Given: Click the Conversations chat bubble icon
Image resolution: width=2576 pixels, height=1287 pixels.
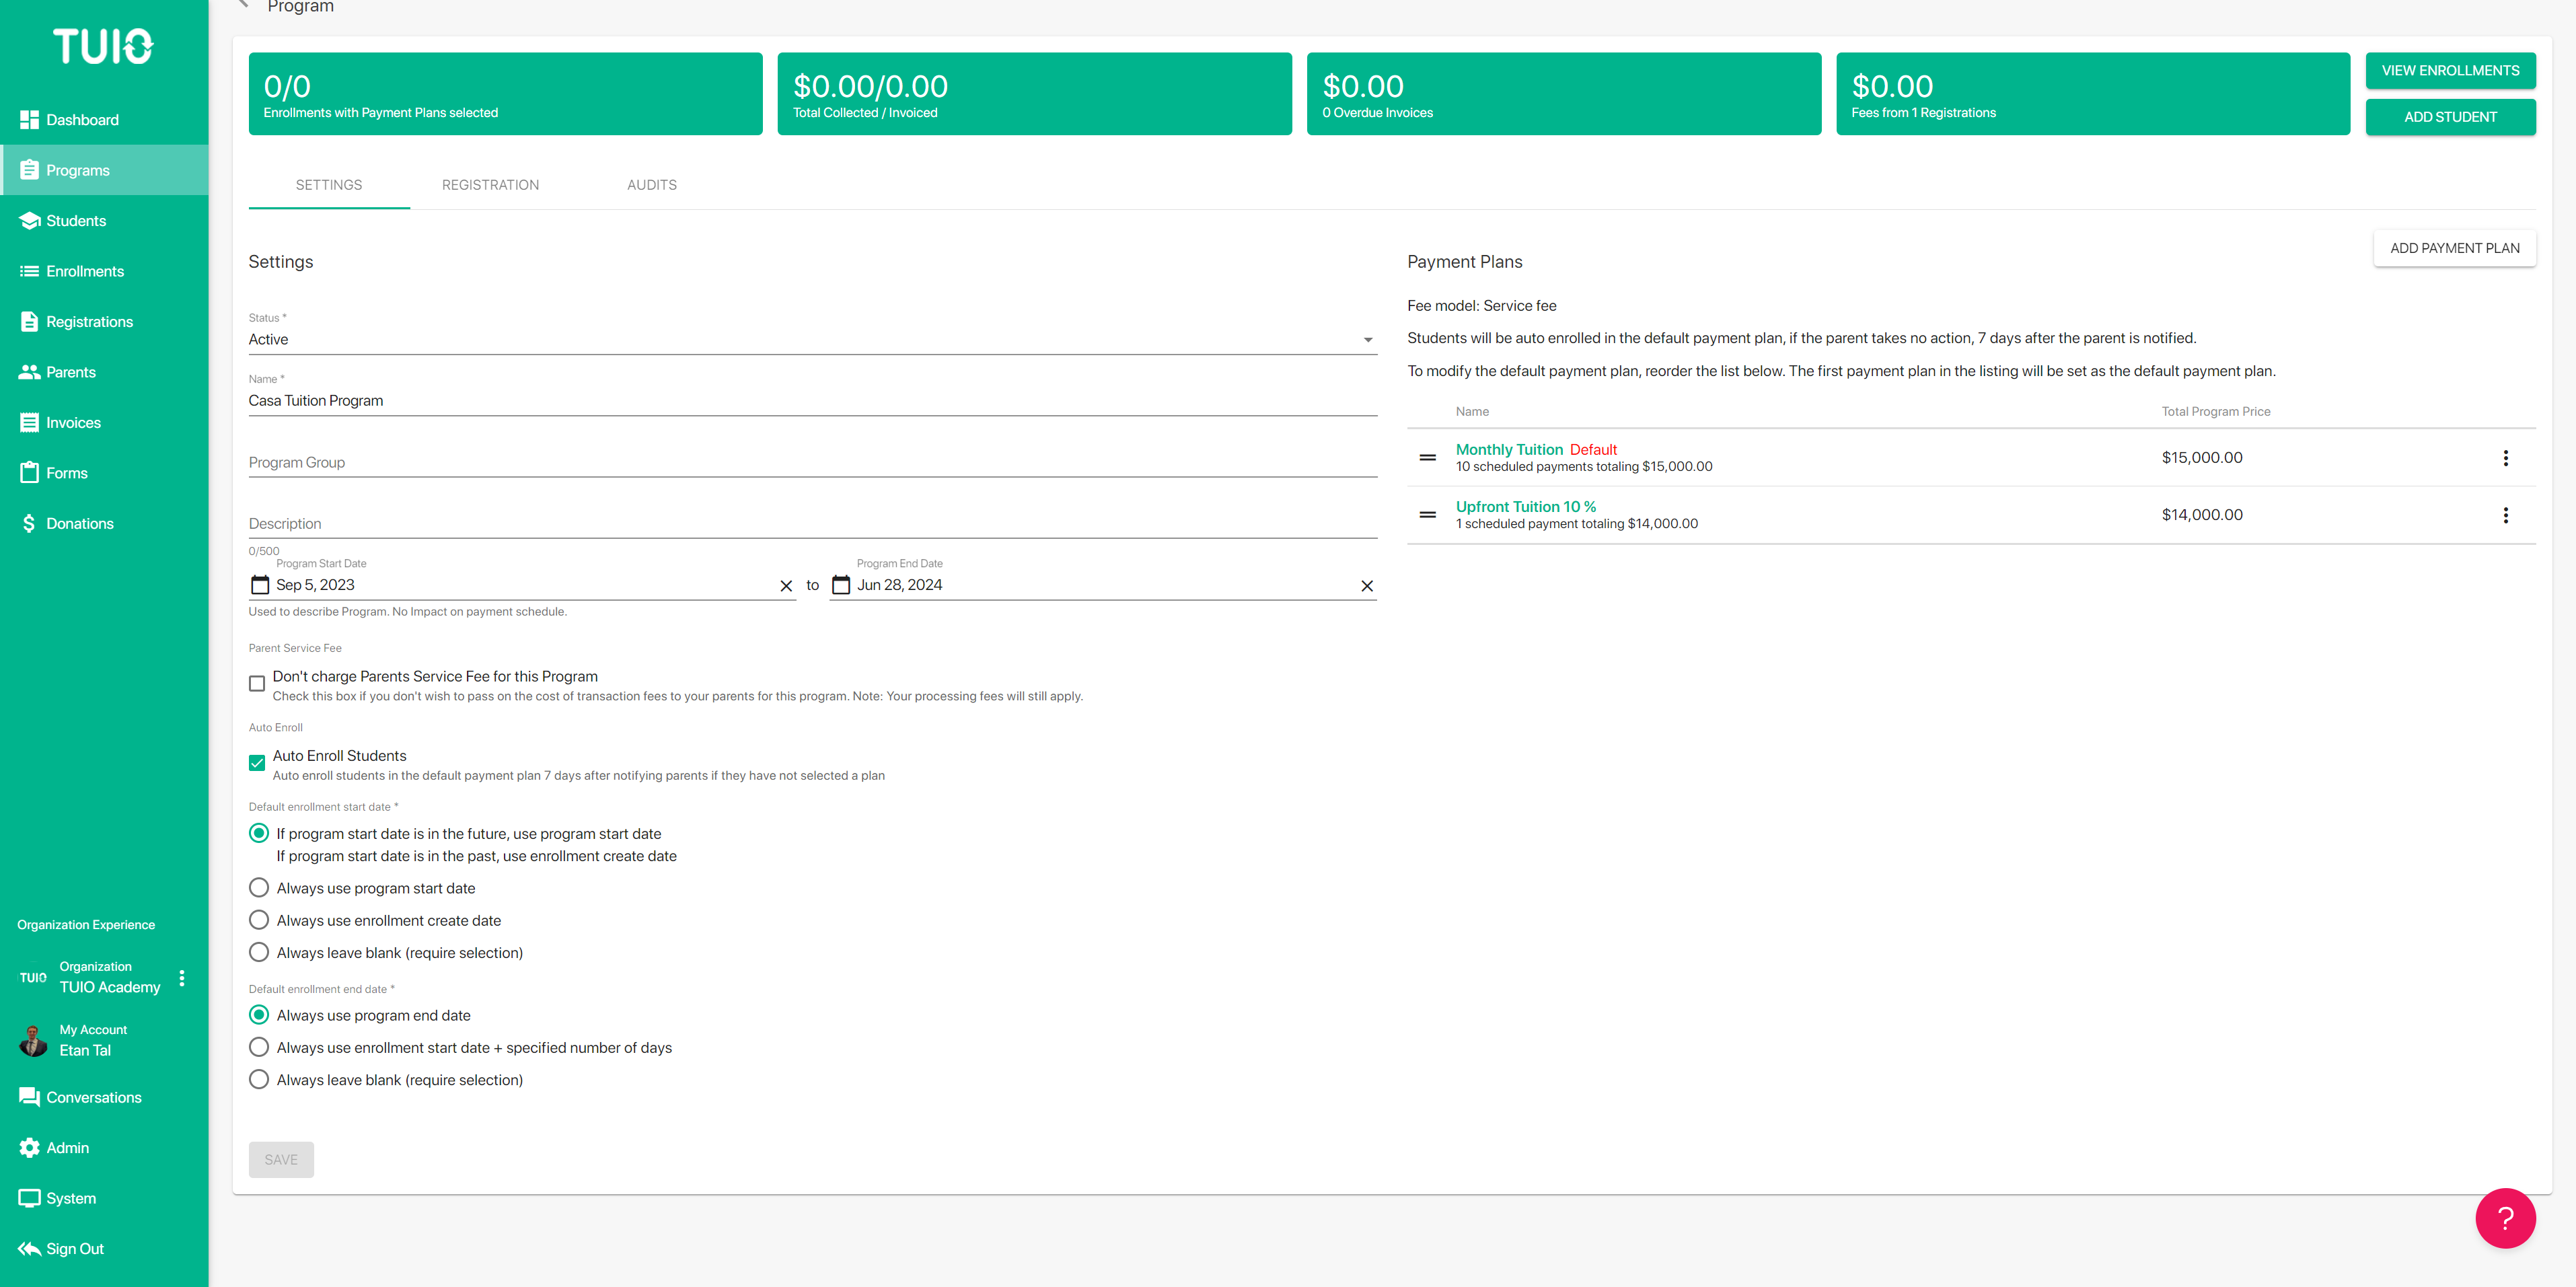Looking at the screenshot, I should 29,1097.
